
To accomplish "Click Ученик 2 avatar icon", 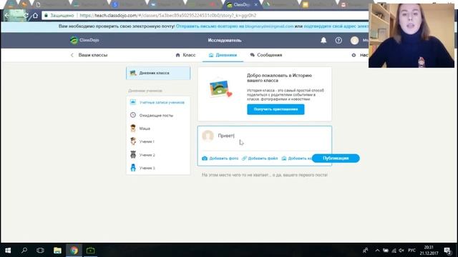I will coord(133,154).
